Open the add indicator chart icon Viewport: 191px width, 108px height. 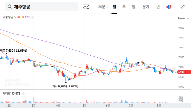tap(86, 7)
